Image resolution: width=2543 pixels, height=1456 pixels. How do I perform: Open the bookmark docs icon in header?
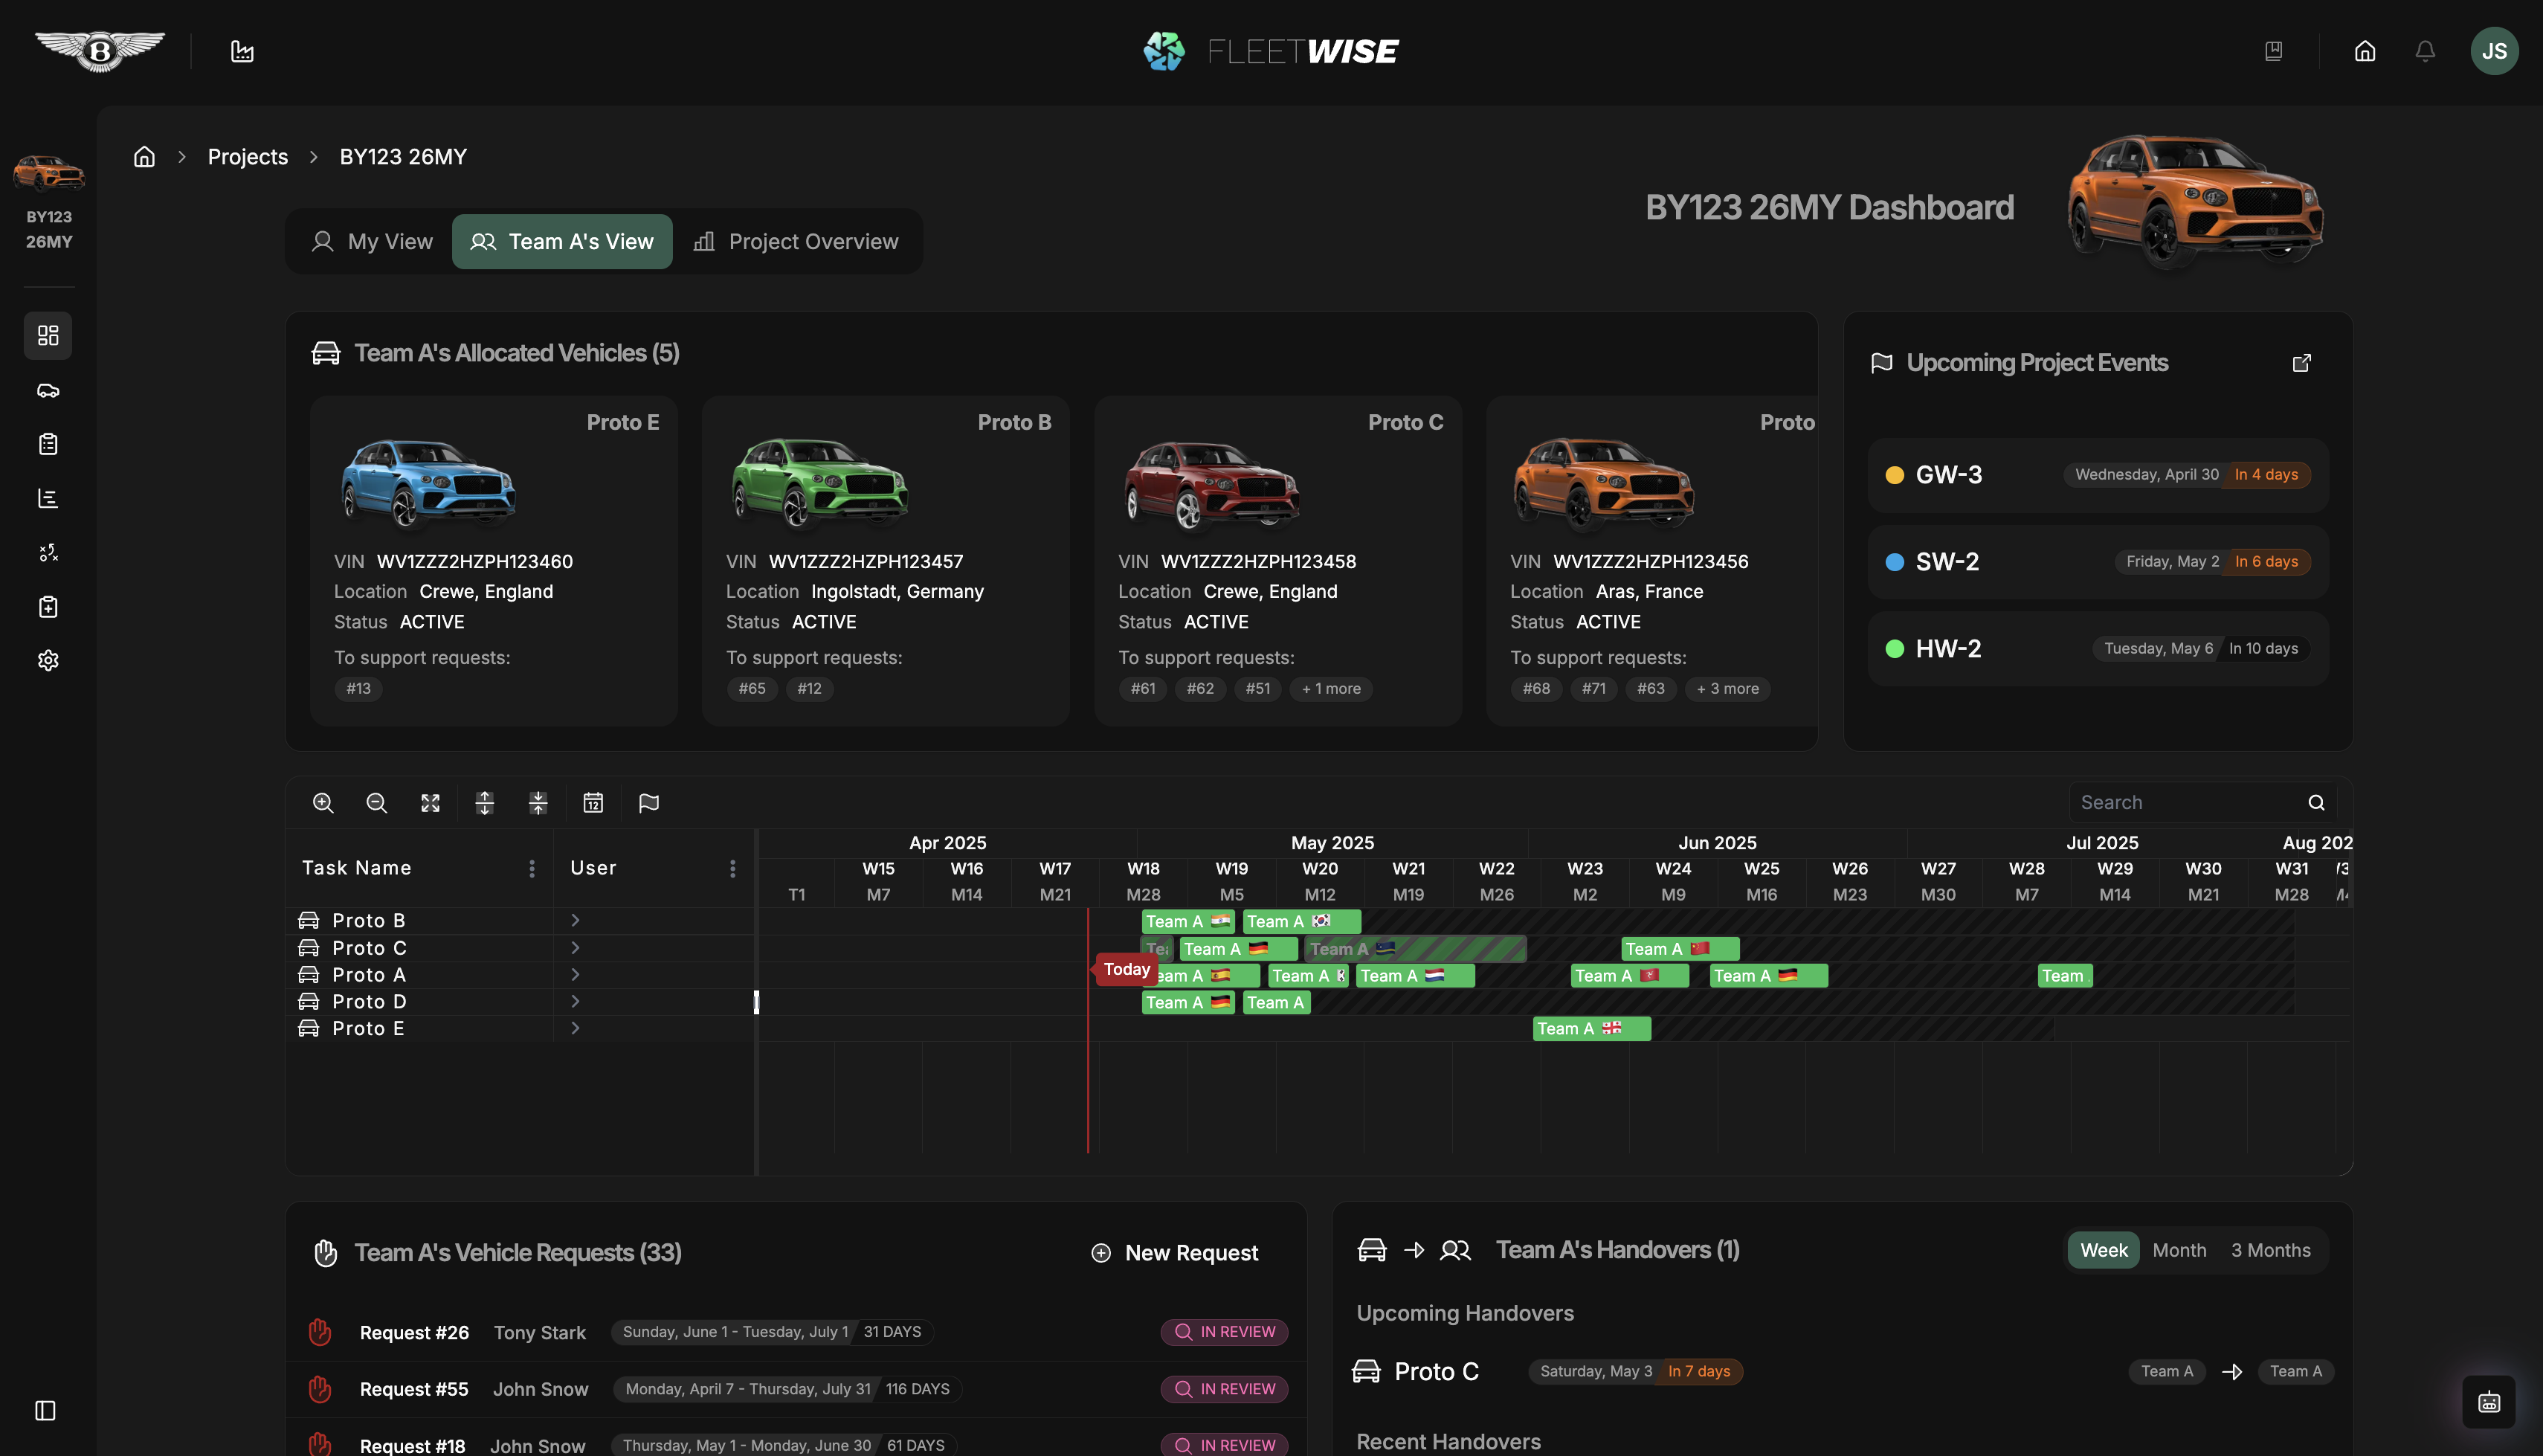click(2273, 51)
